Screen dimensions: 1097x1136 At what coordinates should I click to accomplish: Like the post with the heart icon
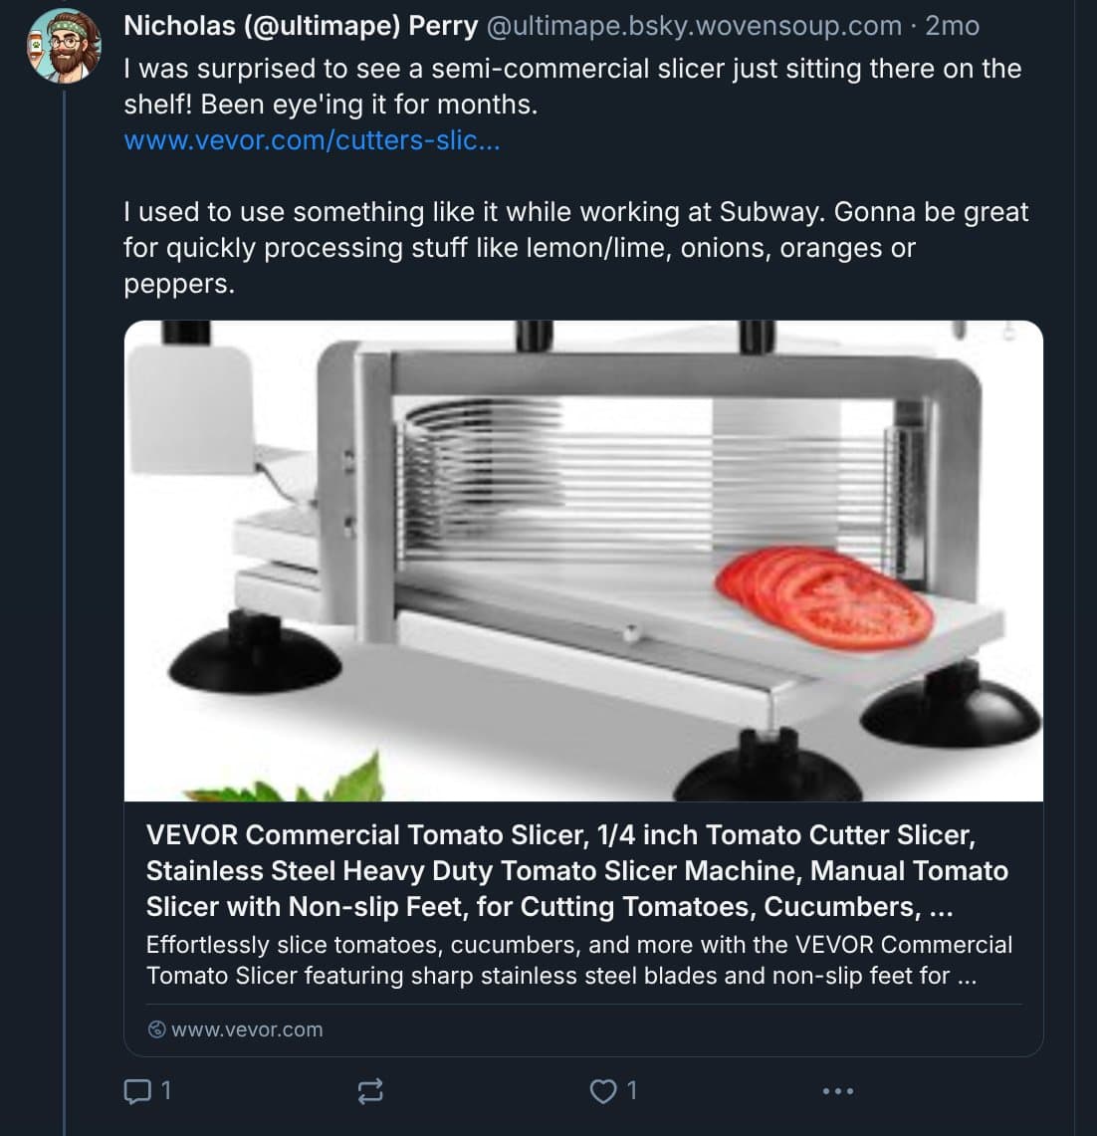tap(602, 1091)
